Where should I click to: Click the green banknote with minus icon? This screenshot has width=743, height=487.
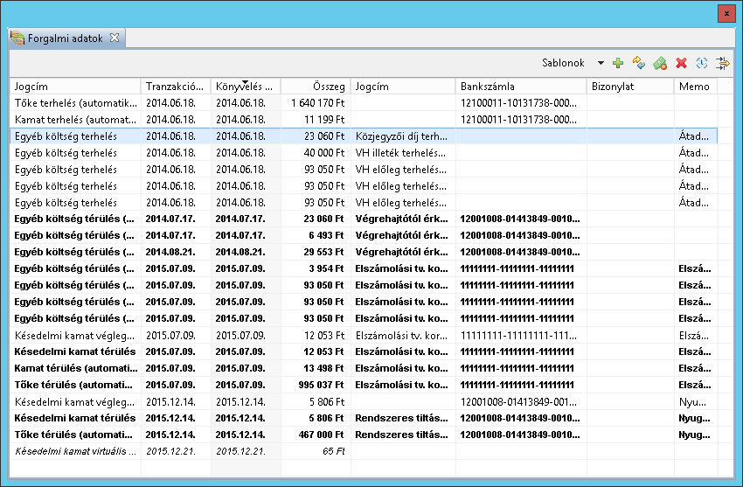point(660,63)
